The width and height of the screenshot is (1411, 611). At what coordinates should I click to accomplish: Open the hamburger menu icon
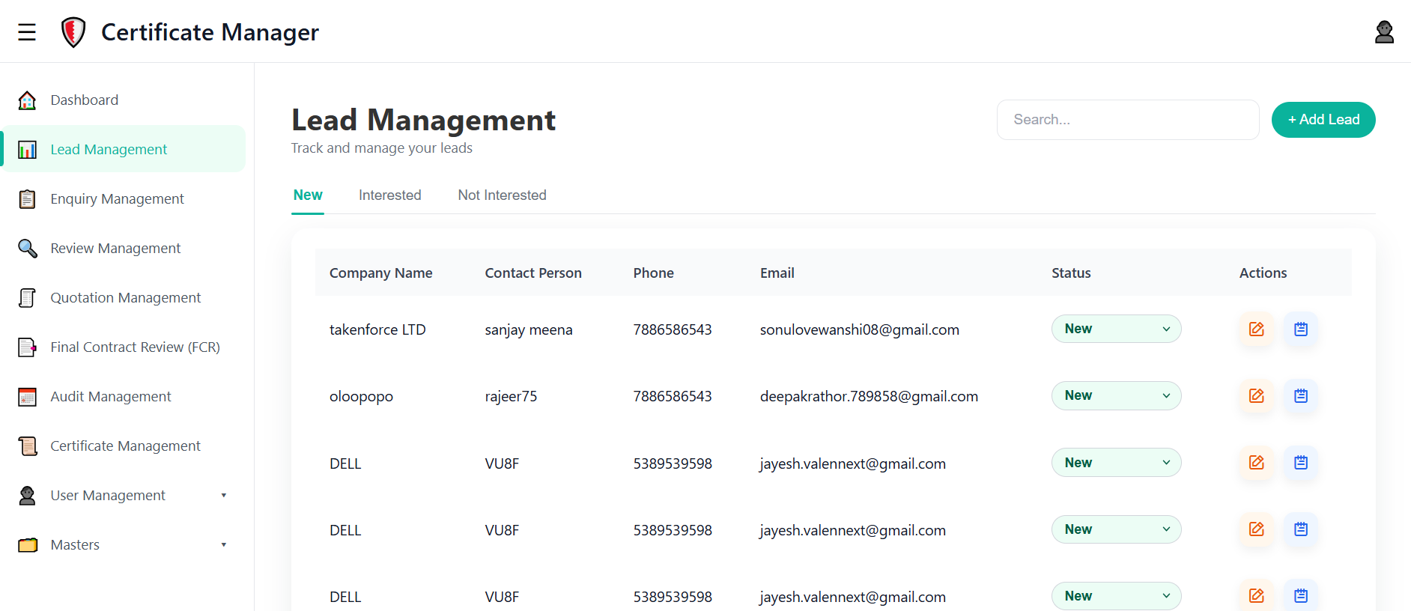(x=27, y=32)
